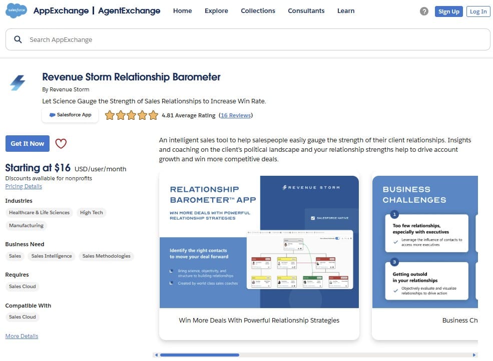
Task: Click the Get It Now button
Action: [x=28, y=144]
